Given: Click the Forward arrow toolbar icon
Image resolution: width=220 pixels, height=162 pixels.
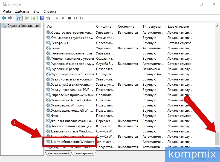Looking at the screenshot, I should 10,18.
